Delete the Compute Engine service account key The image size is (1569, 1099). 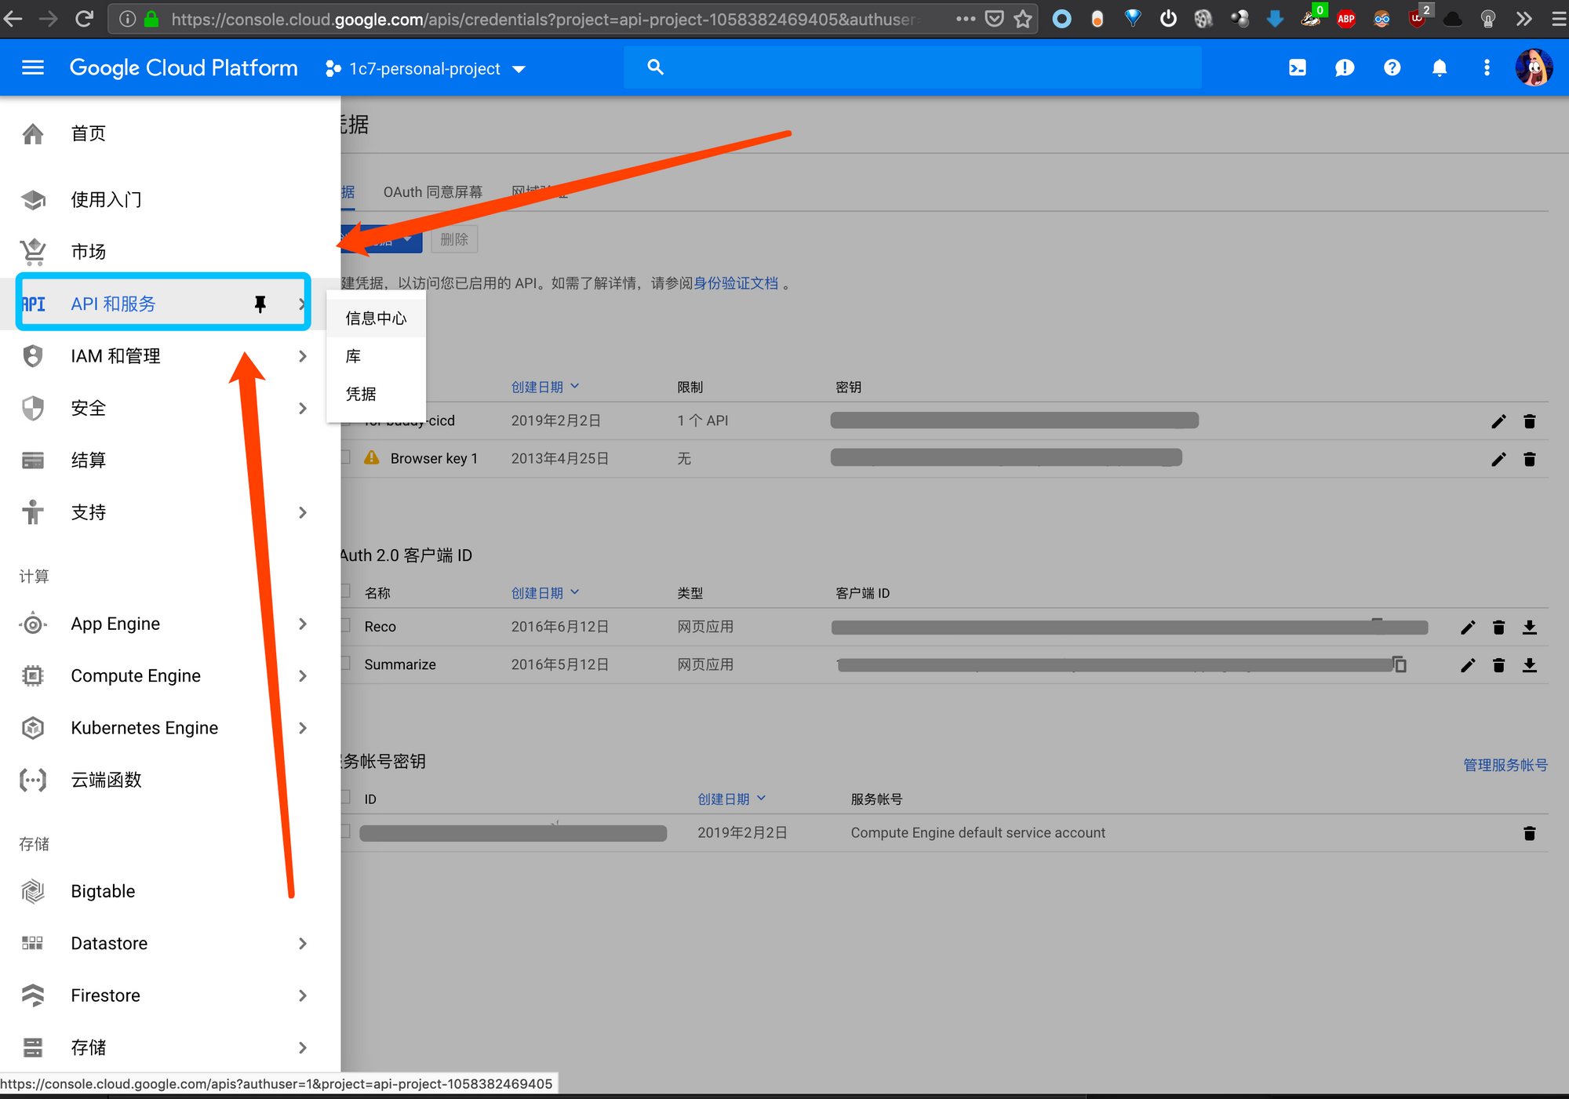point(1529,833)
